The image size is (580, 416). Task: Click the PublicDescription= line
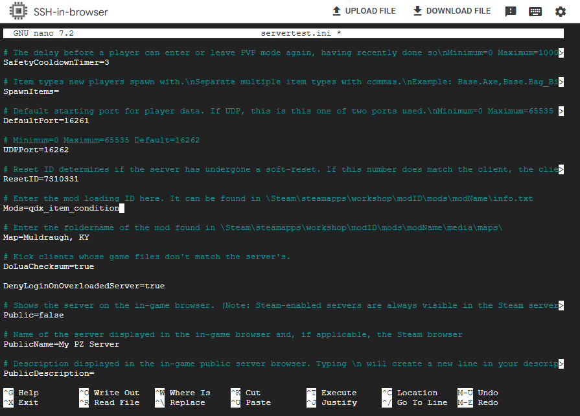(49, 373)
